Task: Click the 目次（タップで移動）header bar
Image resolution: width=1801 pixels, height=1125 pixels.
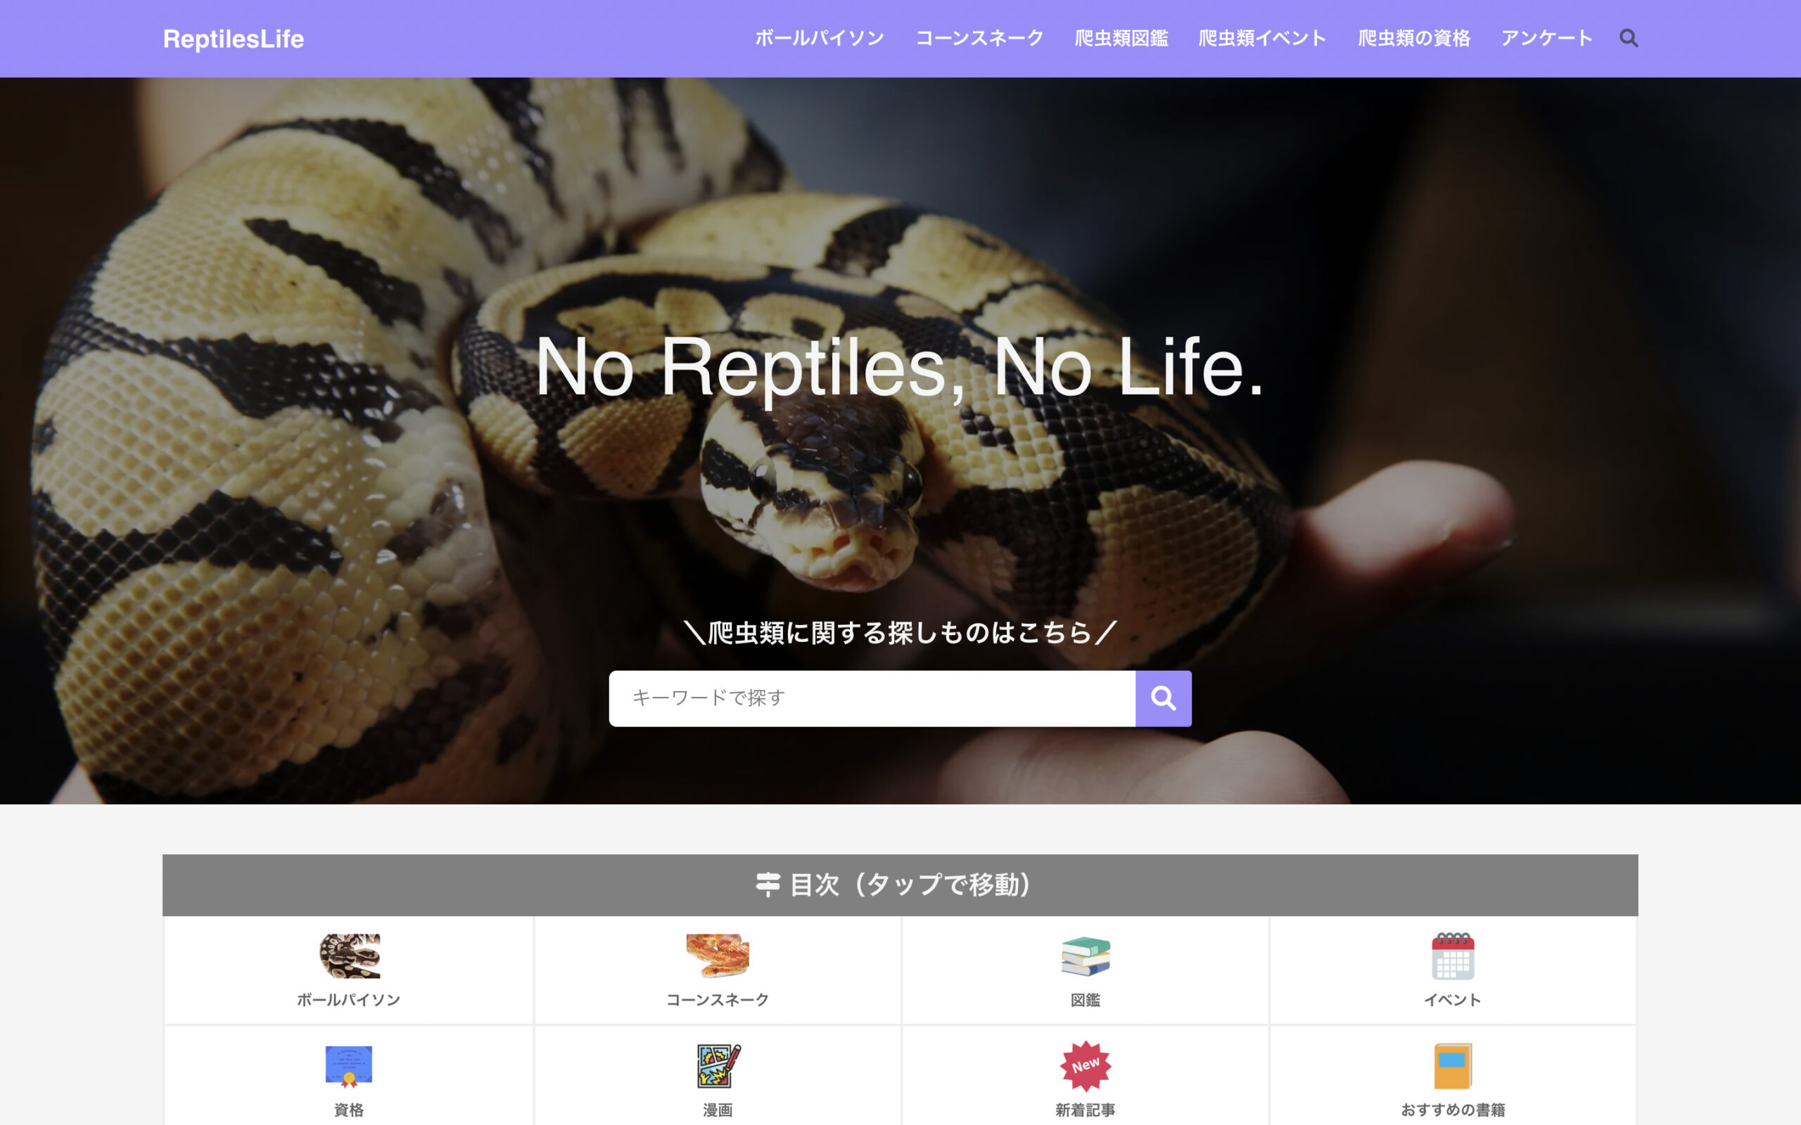Action: click(900, 885)
